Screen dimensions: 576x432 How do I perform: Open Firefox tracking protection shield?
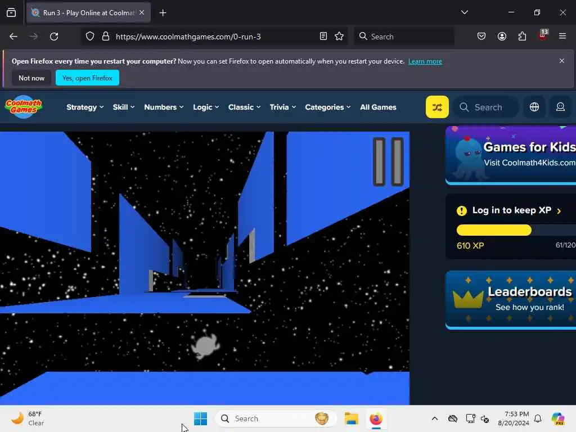90,37
